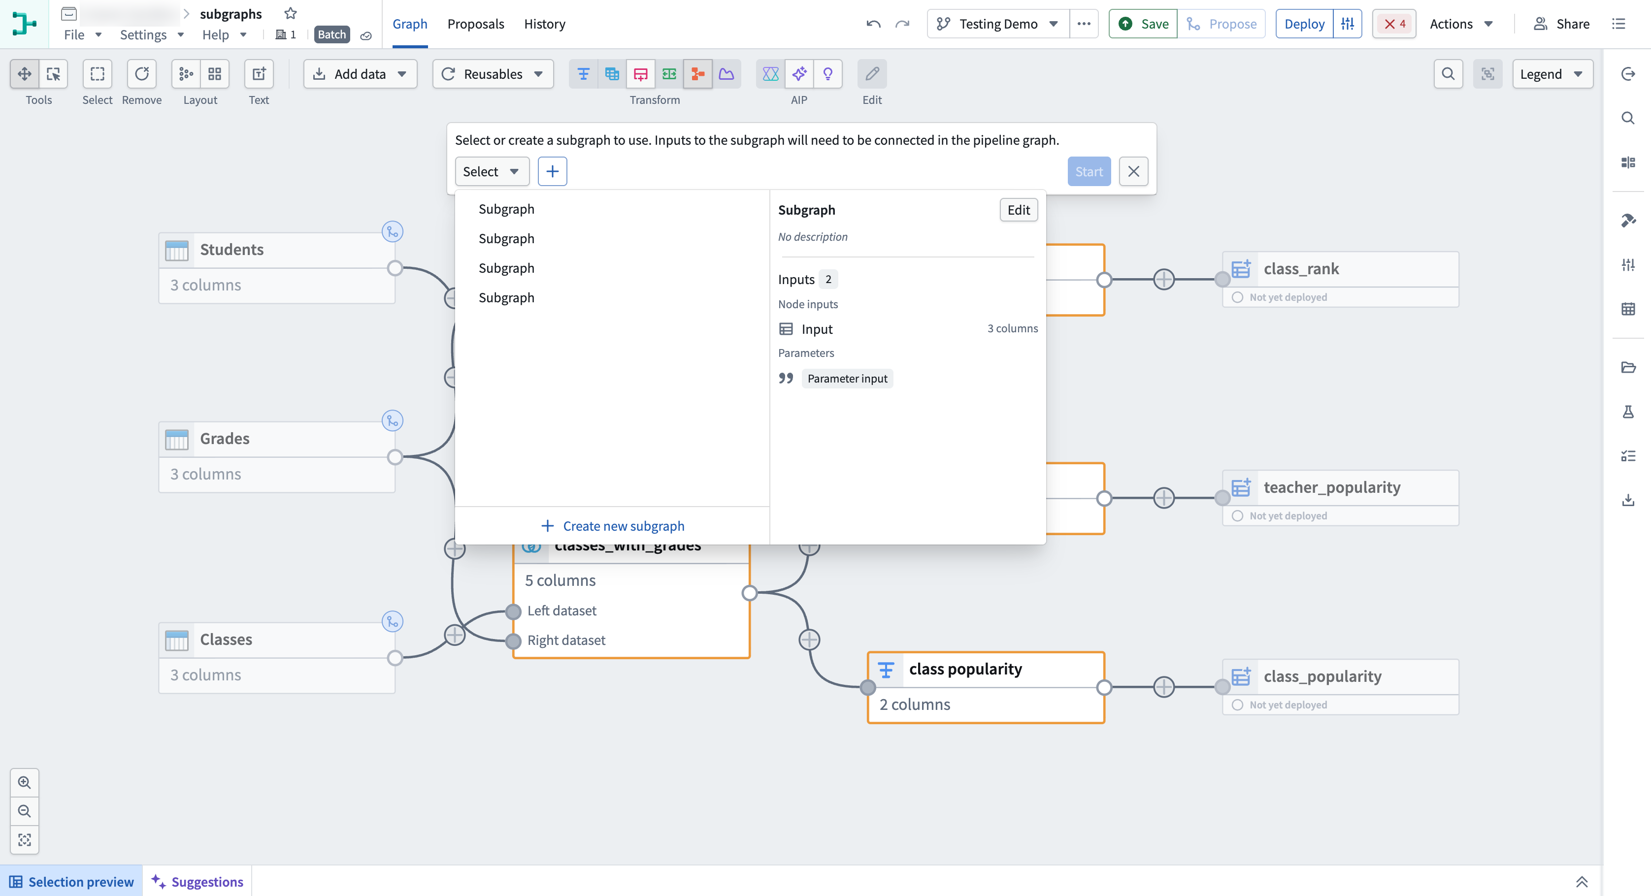Switch to the Proposals tab
Screen dimensions: 1651x896
coord(476,24)
